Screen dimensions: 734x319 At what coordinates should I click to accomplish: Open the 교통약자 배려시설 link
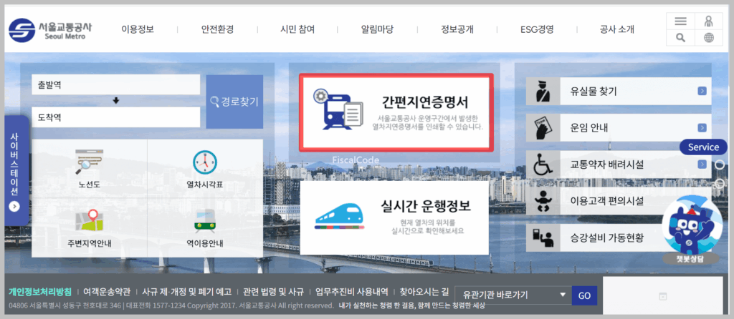click(606, 165)
